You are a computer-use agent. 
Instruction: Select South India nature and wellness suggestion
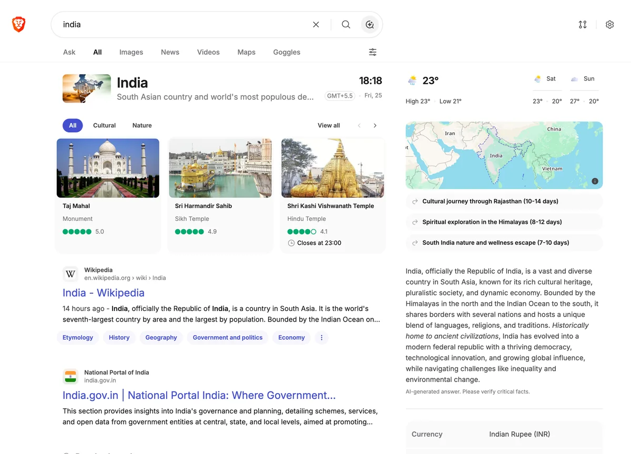504,243
